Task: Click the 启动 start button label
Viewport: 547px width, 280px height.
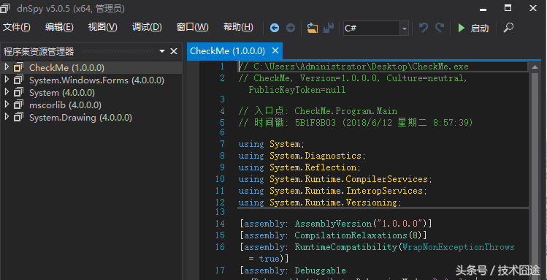Action: [480, 28]
